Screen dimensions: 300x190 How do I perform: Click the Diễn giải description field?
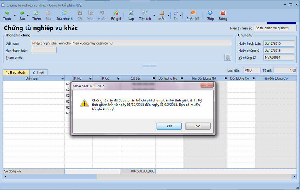[x=131, y=43]
